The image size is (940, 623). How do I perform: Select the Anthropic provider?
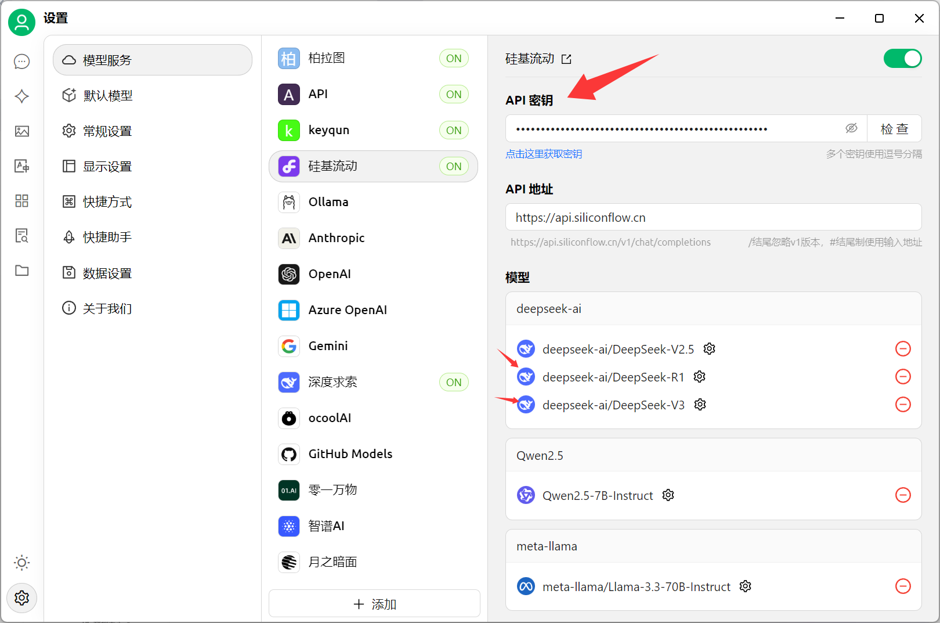(x=373, y=238)
